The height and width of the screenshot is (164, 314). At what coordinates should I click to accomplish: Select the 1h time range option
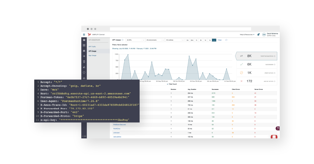point(196,40)
